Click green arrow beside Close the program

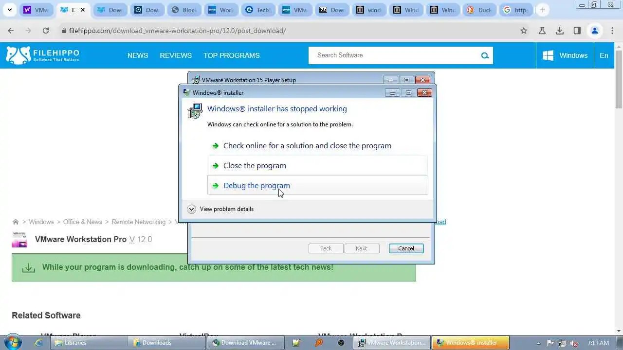pos(215,166)
